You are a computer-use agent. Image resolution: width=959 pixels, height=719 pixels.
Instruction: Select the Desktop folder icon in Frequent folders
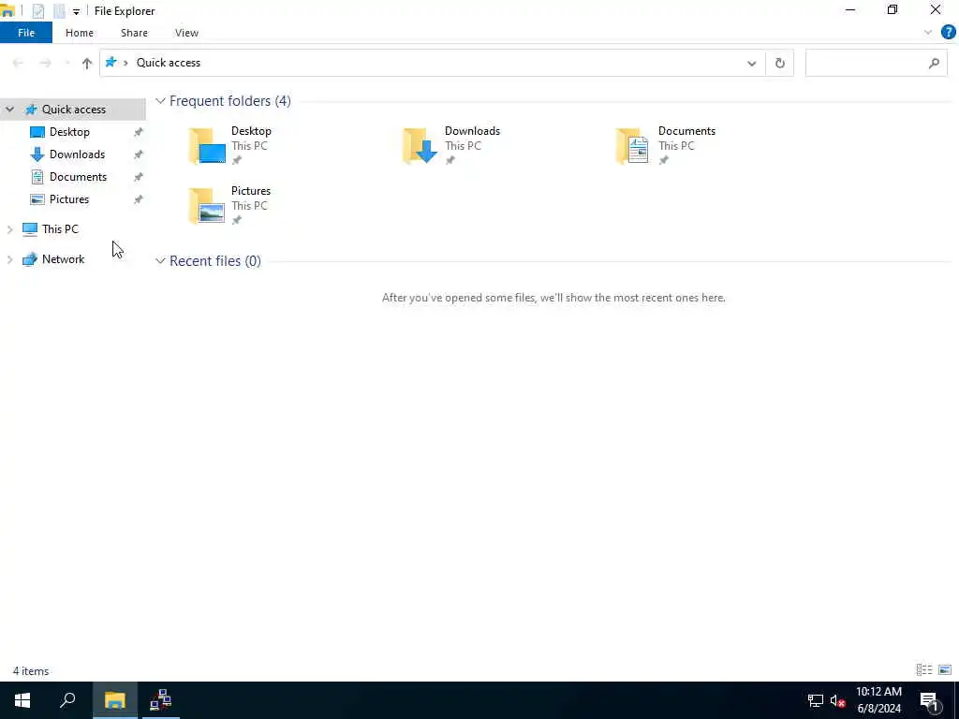[207, 146]
